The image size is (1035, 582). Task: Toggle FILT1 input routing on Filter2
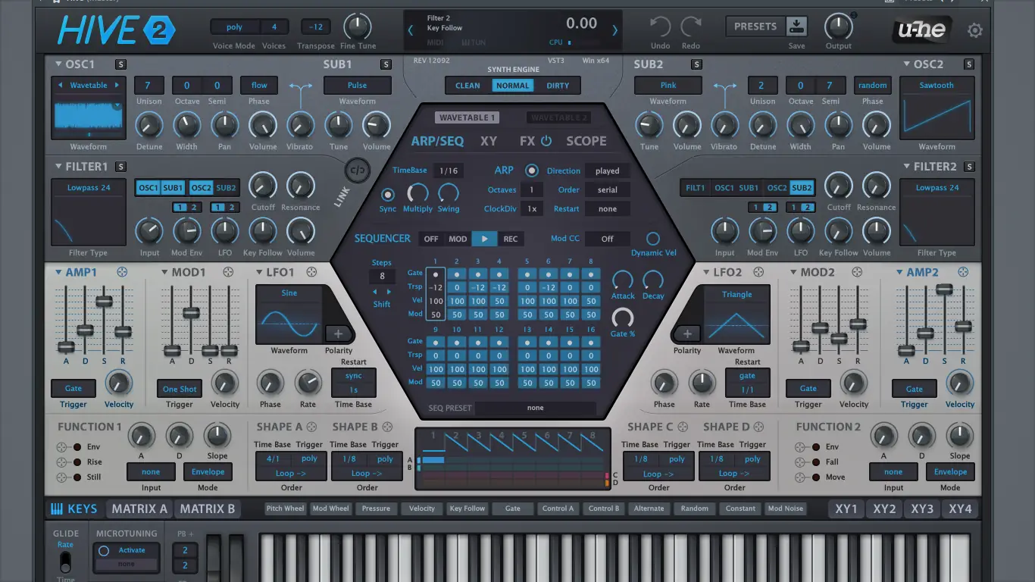pos(695,188)
